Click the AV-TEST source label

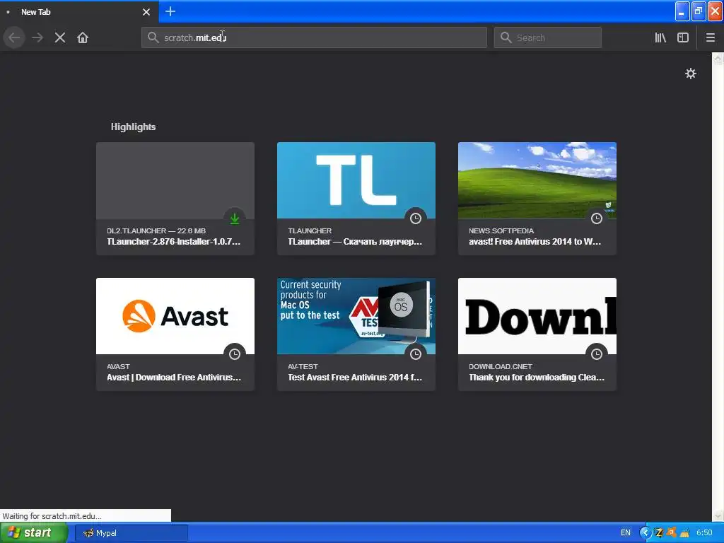[x=303, y=367]
